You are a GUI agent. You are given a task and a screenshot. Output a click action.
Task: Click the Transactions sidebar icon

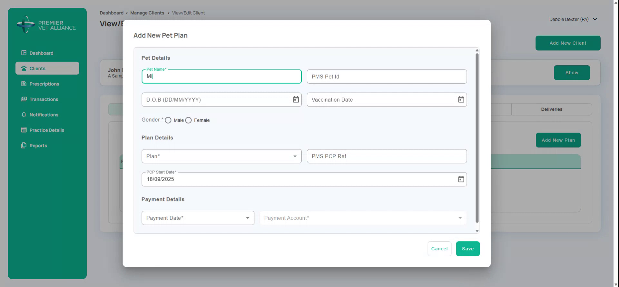(24, 99)
